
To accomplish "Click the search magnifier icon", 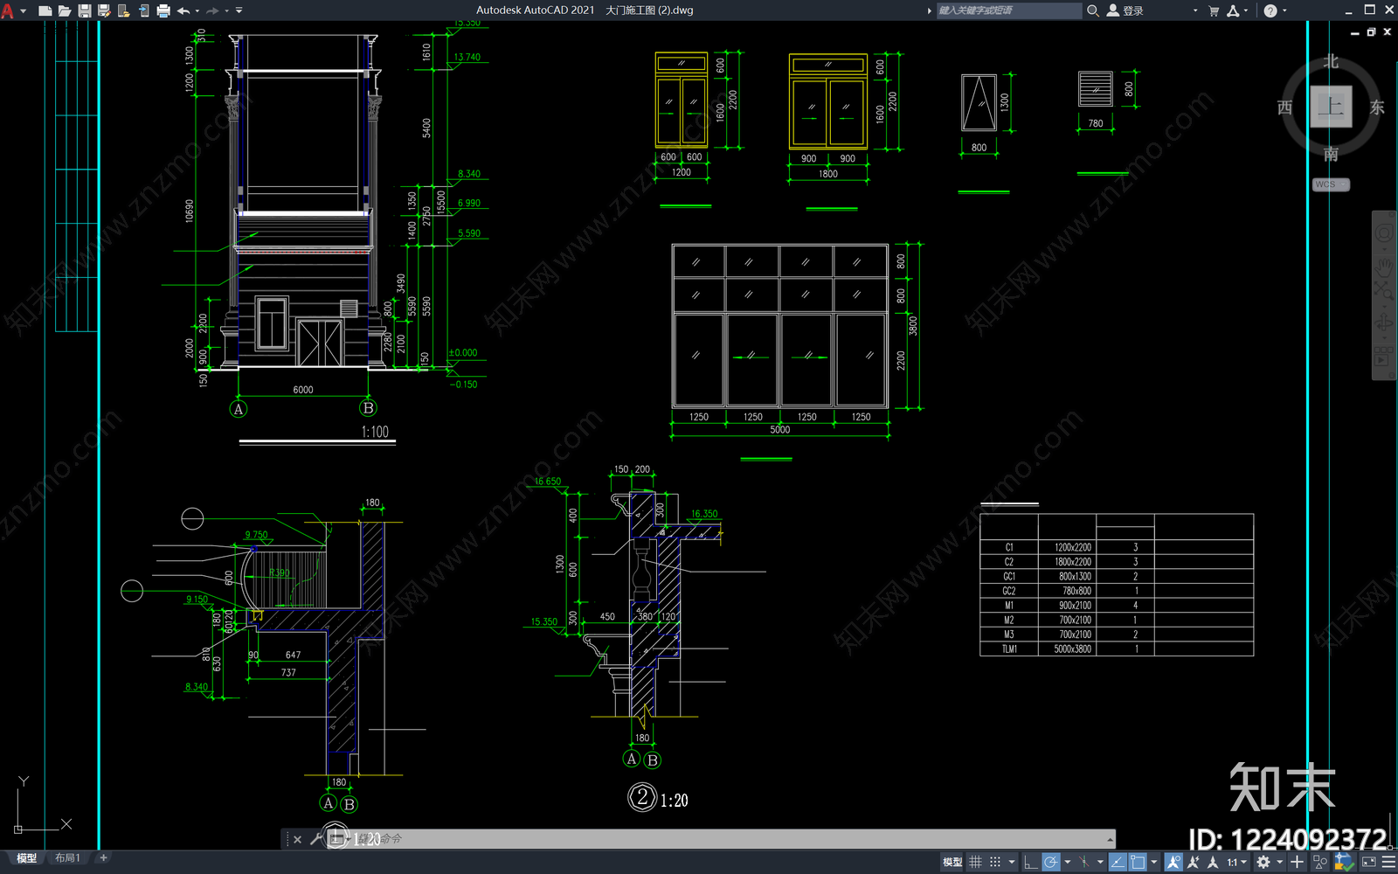I will (x=1092, y=10).
